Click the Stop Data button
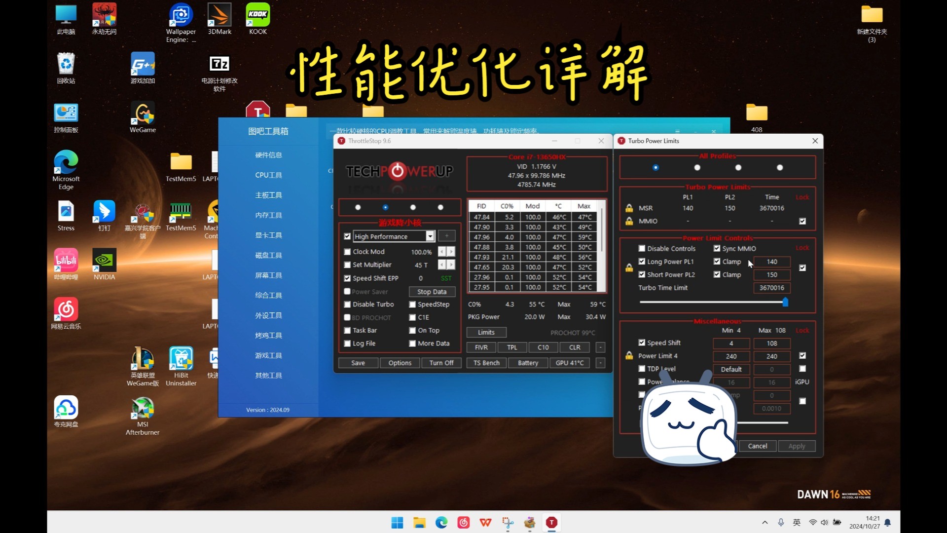Viewport: 947px width, 533px height. pos(432,292)
